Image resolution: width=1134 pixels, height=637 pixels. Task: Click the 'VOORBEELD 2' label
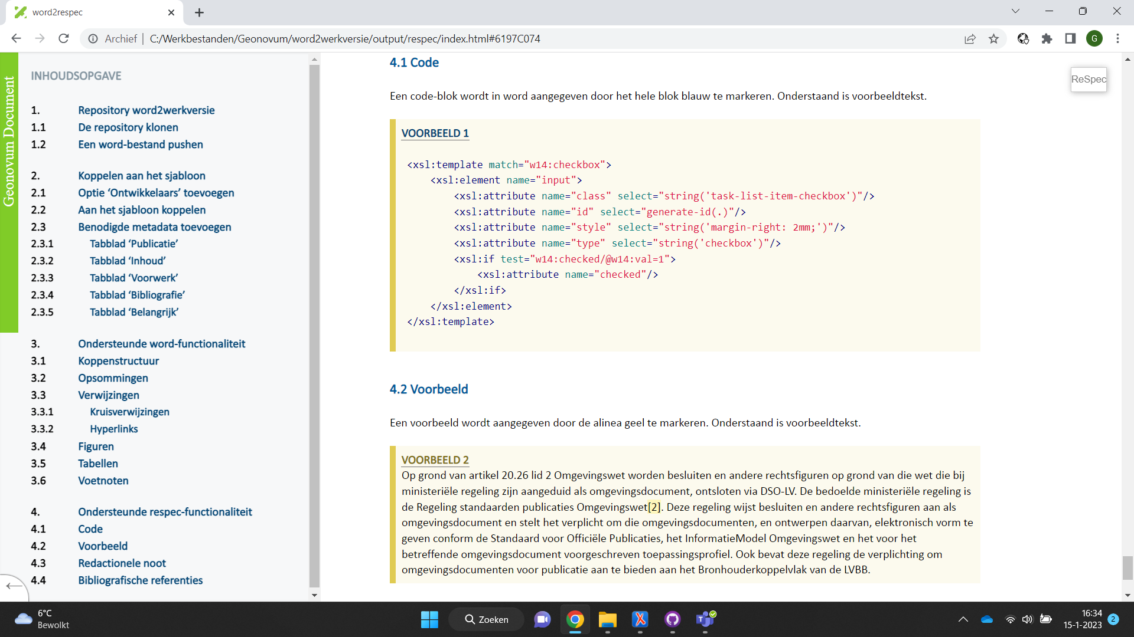click(435, 460)
